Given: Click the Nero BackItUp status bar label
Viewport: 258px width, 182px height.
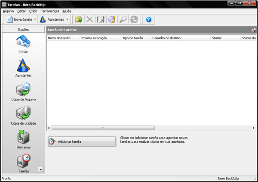Looking at the screenshot, I should click(228, 179).
